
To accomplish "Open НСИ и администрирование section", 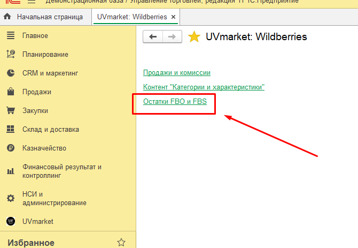I will point(55,198).
